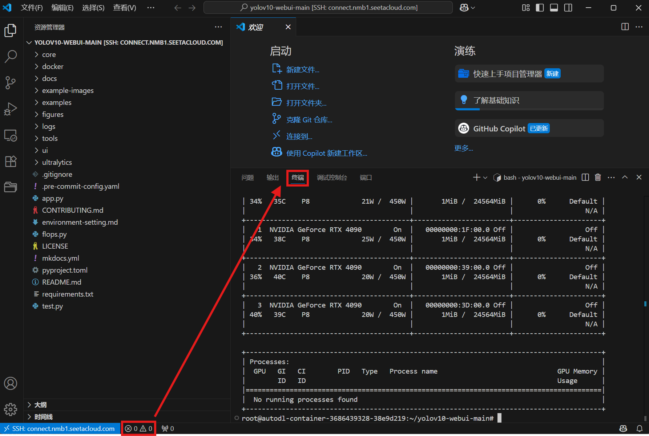Viewport: 649px width, 436px height.
Task: Open errors and warnings count in status bar
Action: 138,429
